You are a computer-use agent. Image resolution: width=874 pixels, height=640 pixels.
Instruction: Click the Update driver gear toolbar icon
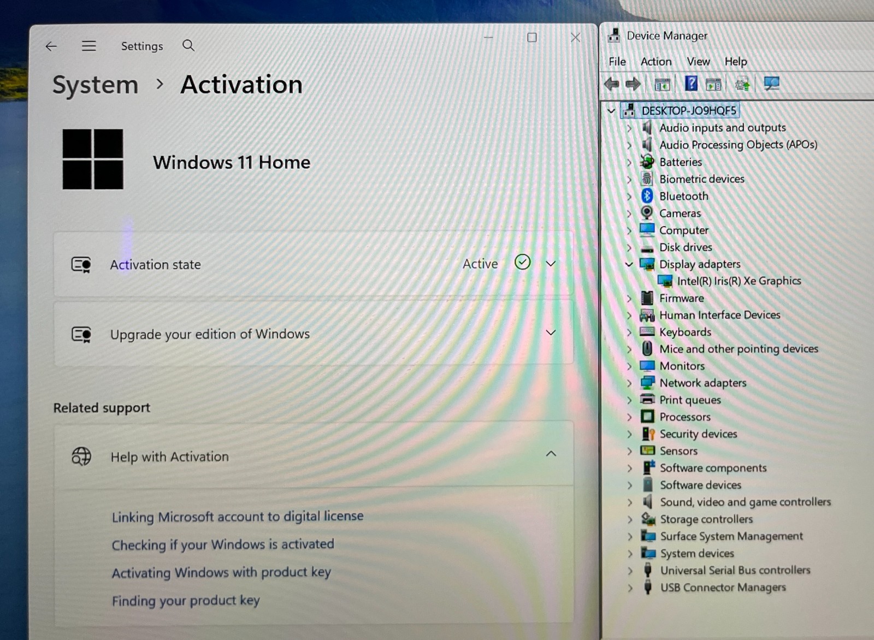click(742, 84)
